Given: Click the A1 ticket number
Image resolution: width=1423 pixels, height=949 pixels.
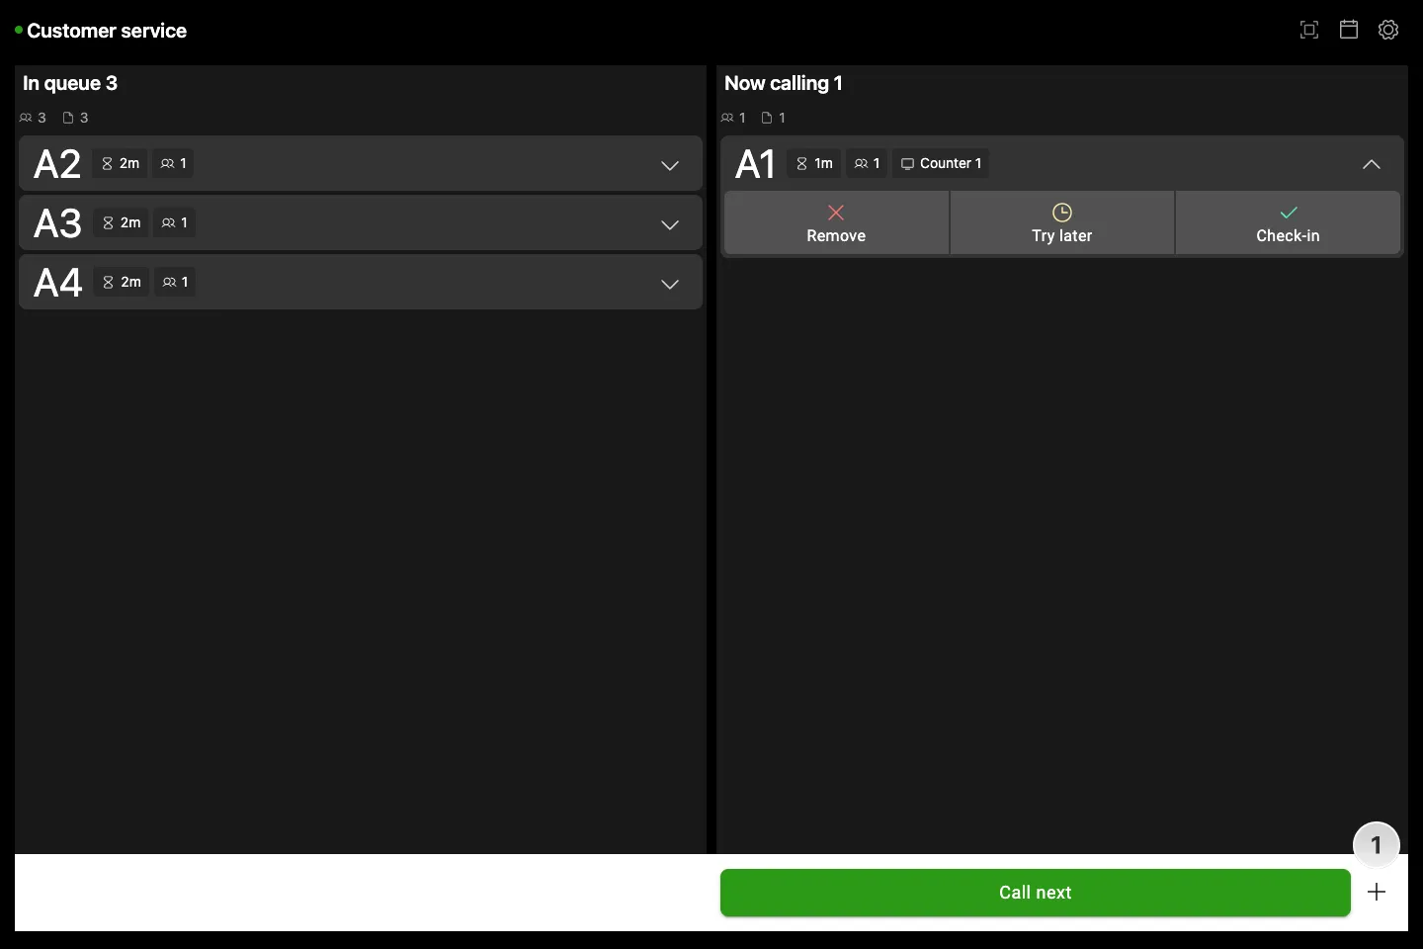Looking at the screenshot, I should [x=756, y=164].
